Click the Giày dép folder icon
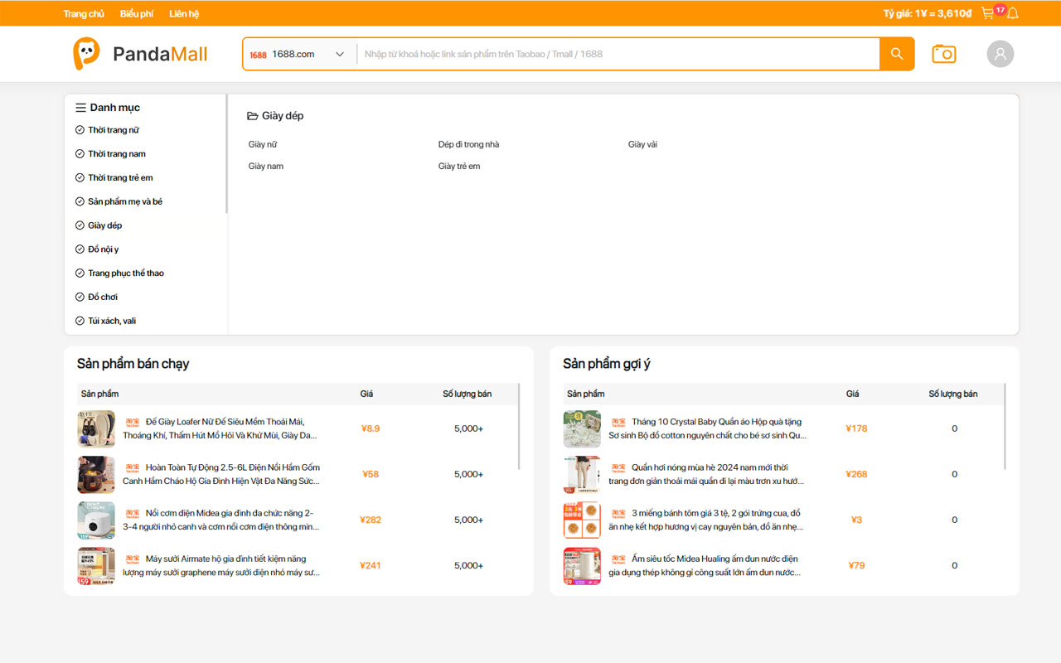 point(253,116)
